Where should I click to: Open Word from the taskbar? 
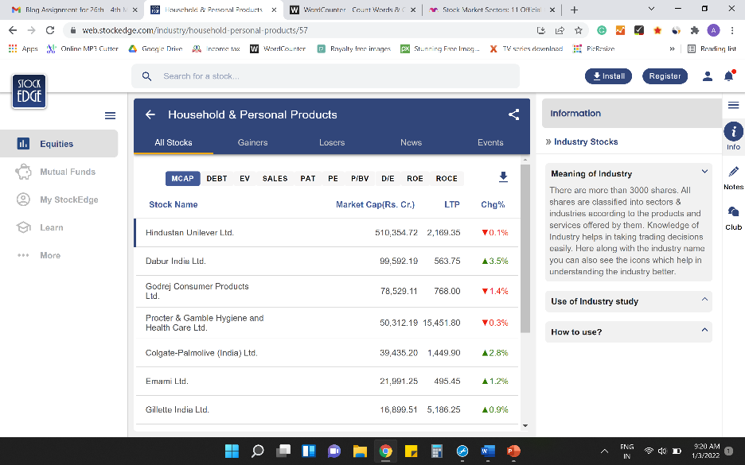(488, 451)
